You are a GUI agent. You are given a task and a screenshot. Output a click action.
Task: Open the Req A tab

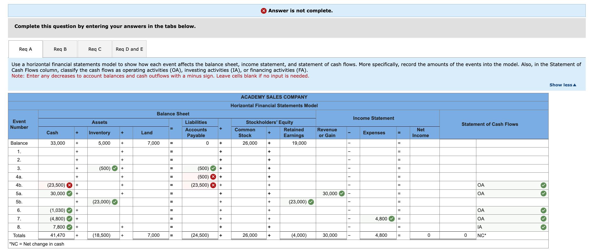click(26, 49)
